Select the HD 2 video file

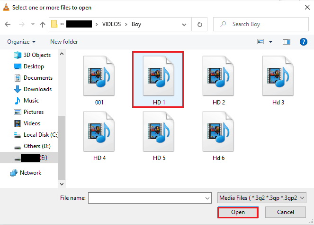[x=218, y=80]
